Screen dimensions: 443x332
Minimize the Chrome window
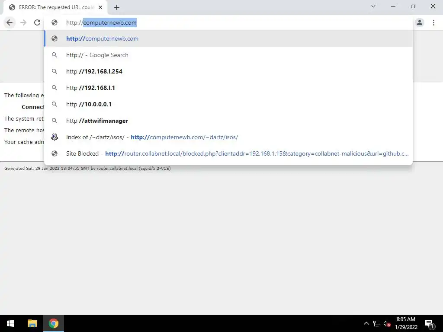coord(393,6)
